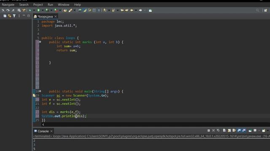Open the Window menu
The width and height of the screenshot is (270, 151).
click(x=64, y=5)
